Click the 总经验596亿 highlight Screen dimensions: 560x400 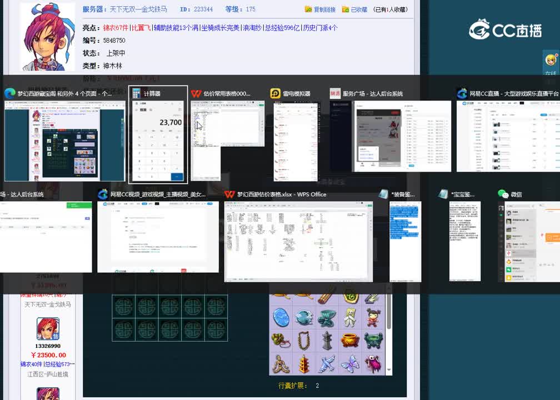click(x=282, y=28)
